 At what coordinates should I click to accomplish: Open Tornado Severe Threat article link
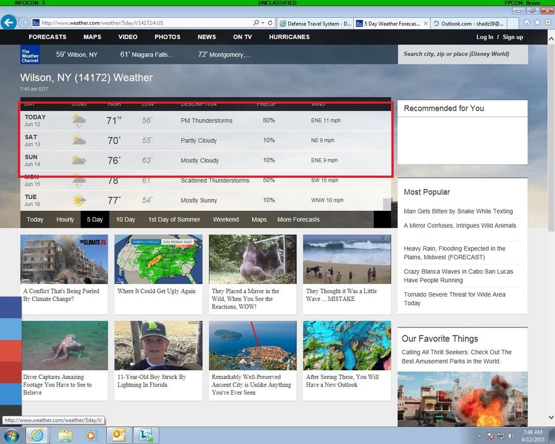[455, 299]
